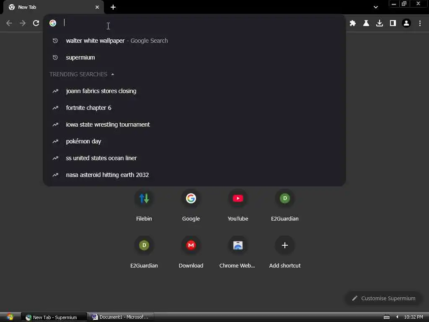
Task: Click the 10:32 PM clock
Action: [x=413, y=317]
